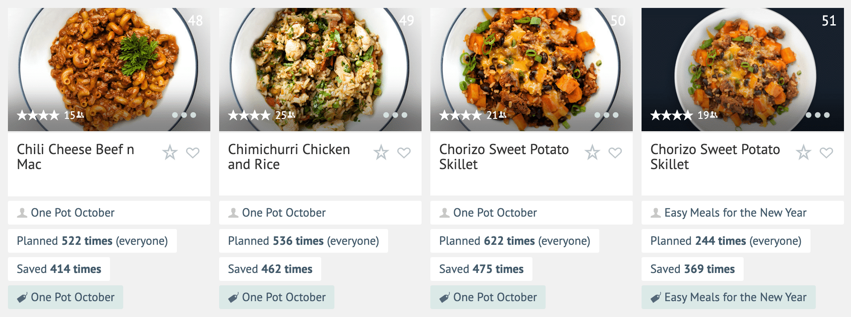Favorite Chili Cheese Beef n Mac with heart

coord(193,153)
